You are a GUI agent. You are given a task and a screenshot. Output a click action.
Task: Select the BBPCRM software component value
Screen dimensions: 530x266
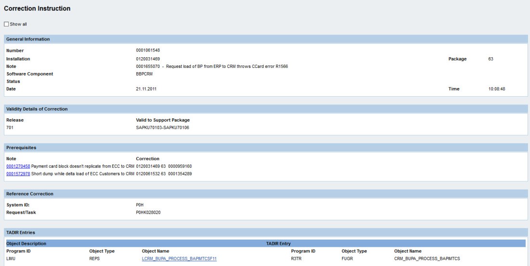pyautogui.click(x=145, y=74)
